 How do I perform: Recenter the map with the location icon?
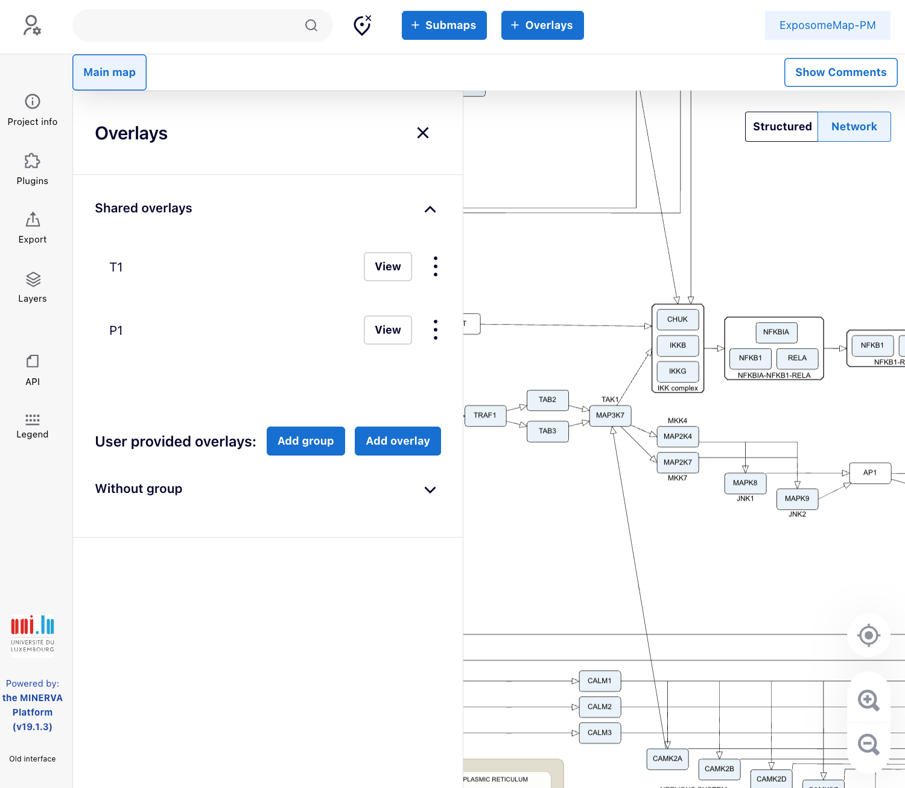tap(868, 635)
